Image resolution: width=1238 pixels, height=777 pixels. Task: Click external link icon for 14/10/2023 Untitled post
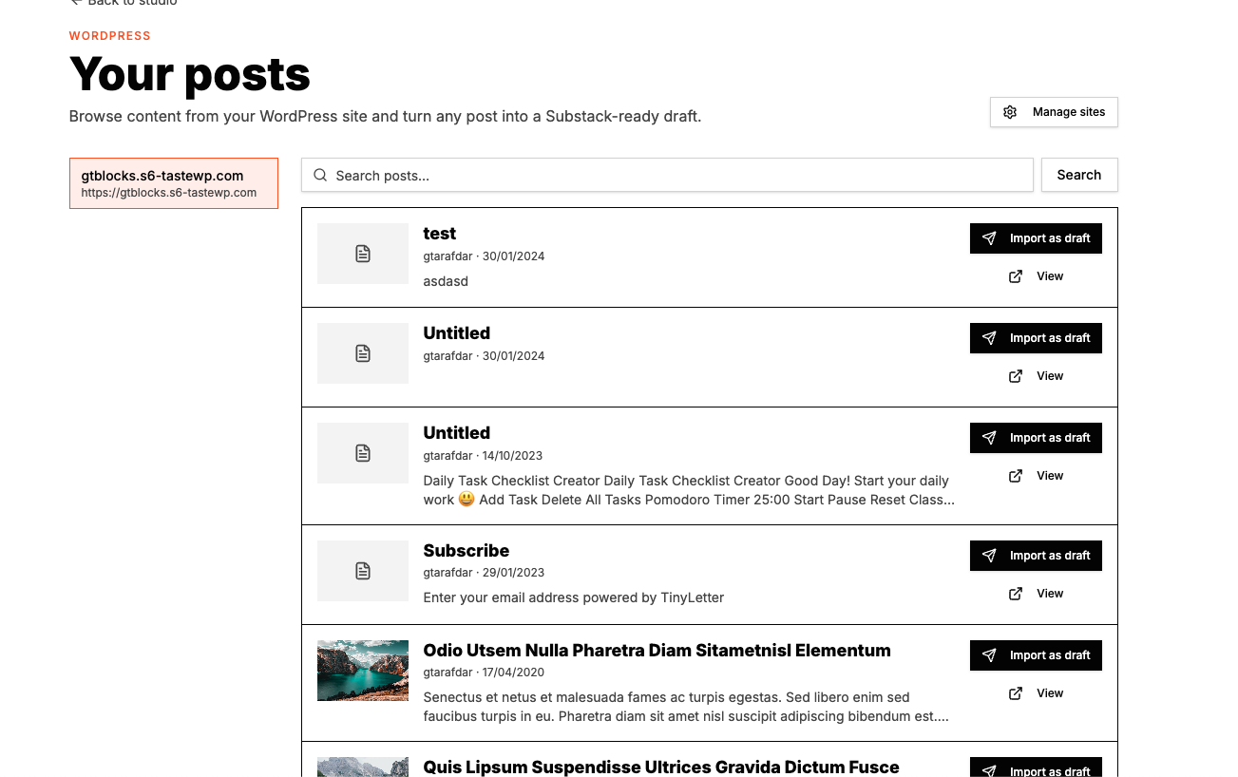[1016, 476]
